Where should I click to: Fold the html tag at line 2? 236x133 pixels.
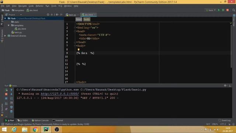(x=75, y=28)
